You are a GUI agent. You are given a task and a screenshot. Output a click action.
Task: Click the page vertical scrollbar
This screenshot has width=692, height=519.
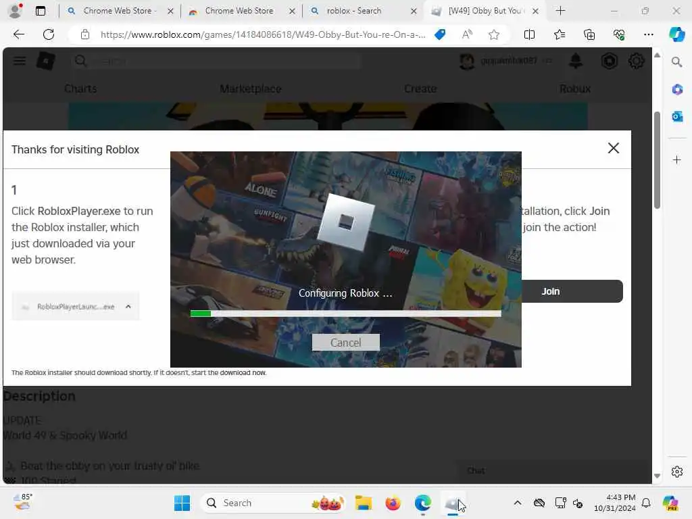coord(657,161)
